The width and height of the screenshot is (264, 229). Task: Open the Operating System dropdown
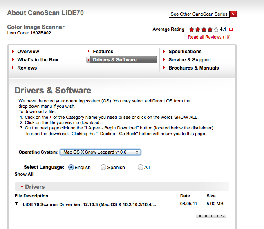101,152
